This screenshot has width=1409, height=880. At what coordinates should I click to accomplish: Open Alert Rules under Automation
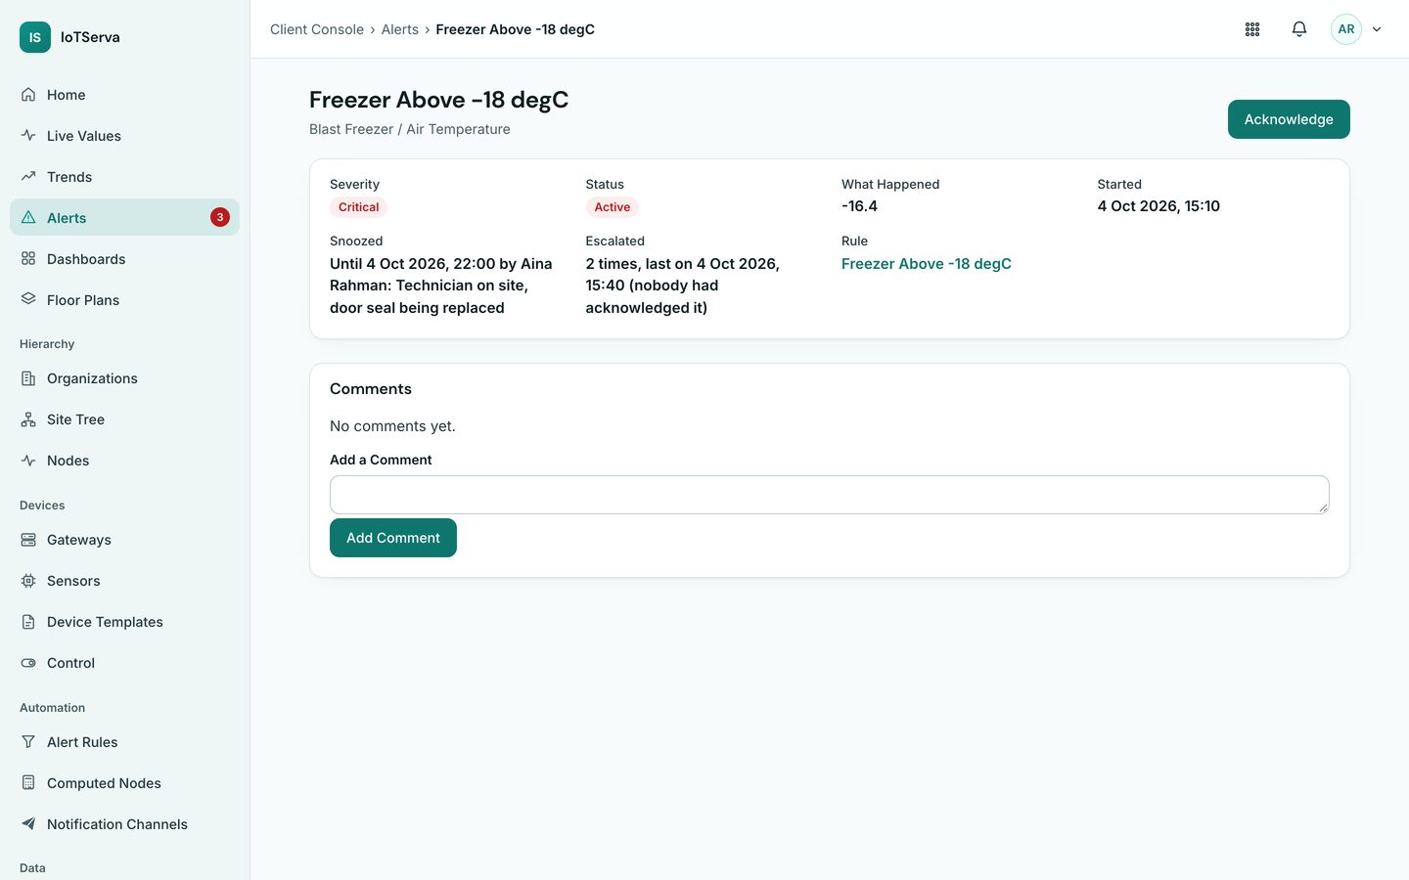tap(125, 742)
